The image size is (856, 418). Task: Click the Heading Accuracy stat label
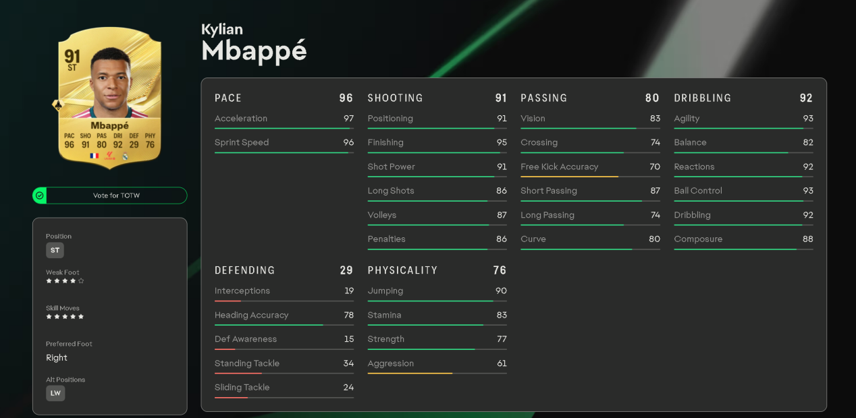click(251, 315)
